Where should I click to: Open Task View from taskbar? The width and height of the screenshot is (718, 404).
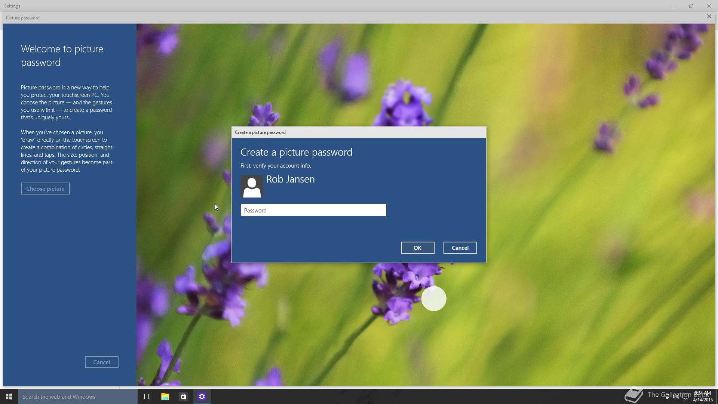(147, 397)
